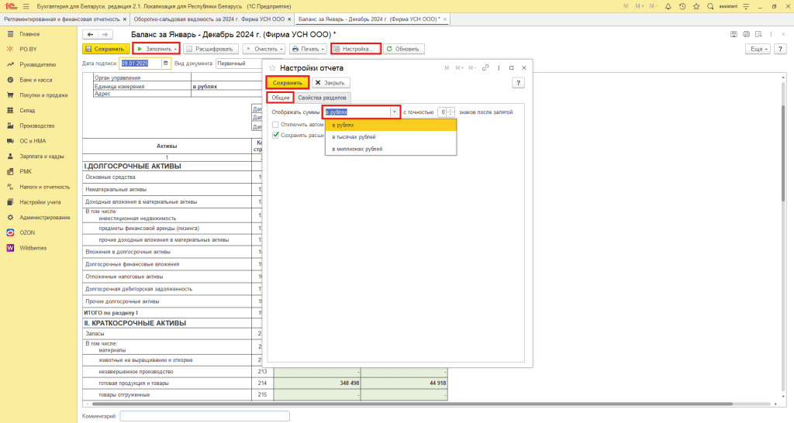
Task: Click the precision value field showing 0
Action: pyautogui.click(x=443, y=112)
